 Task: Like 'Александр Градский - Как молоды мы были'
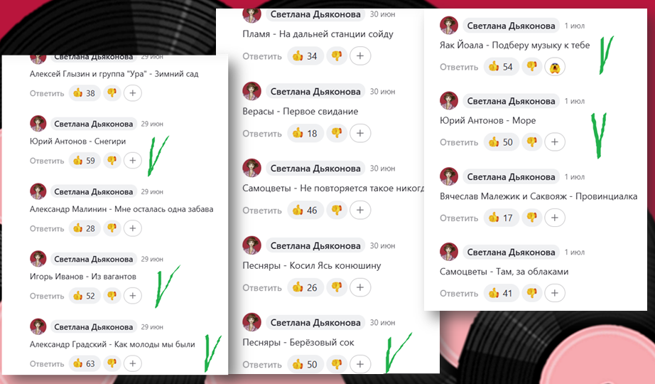click(85, 363)
